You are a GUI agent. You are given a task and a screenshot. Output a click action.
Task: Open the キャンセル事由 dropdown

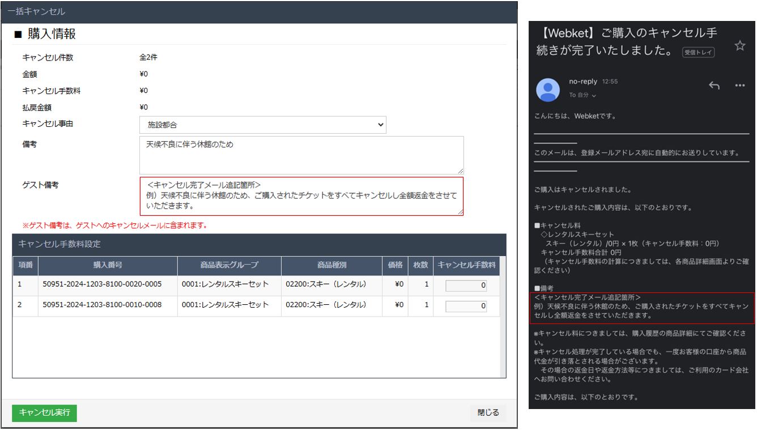263,125
